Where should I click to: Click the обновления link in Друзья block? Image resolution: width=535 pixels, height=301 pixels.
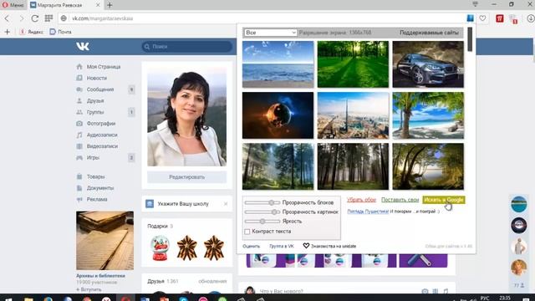212,281
